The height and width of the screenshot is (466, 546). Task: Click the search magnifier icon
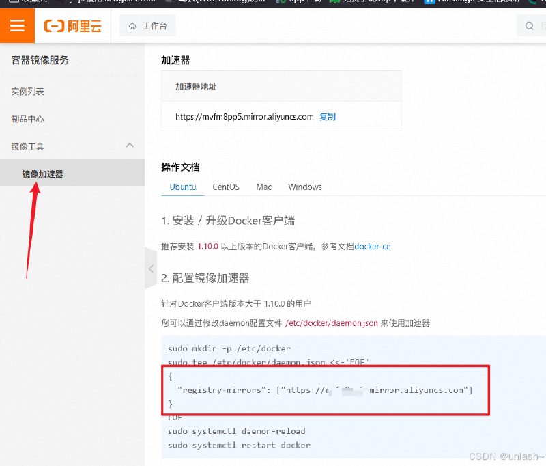click(530, 26)
